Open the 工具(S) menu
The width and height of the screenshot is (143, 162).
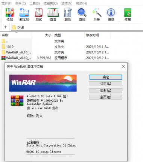click(35, 3)
